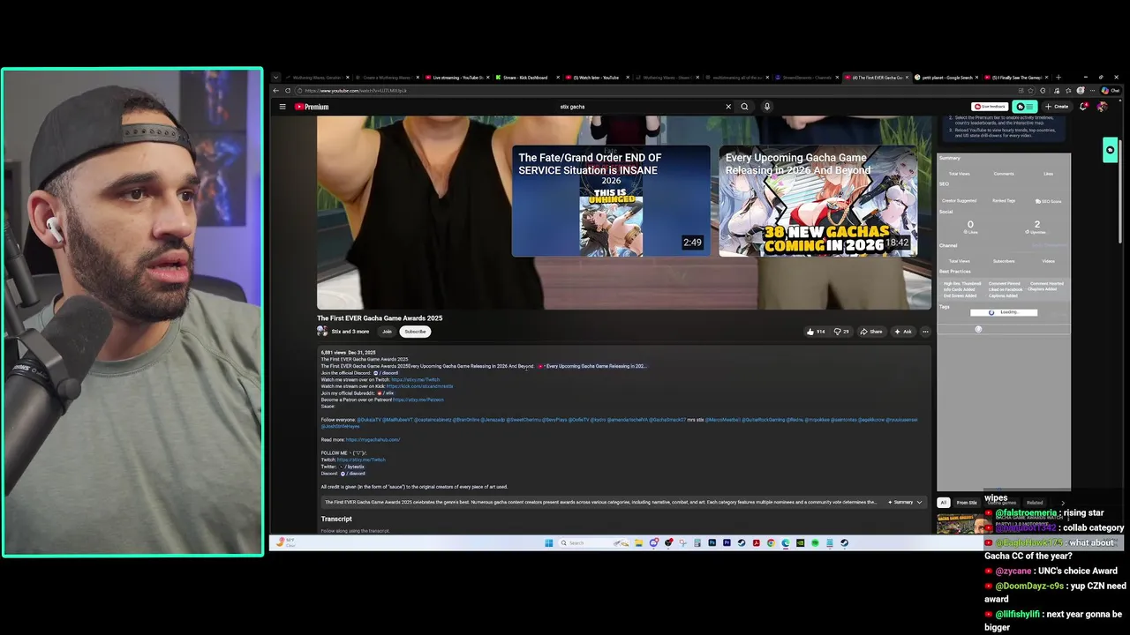Toggle the green extension switch in header
This screenshot has width=1130, height=635.
[1025, 107]
